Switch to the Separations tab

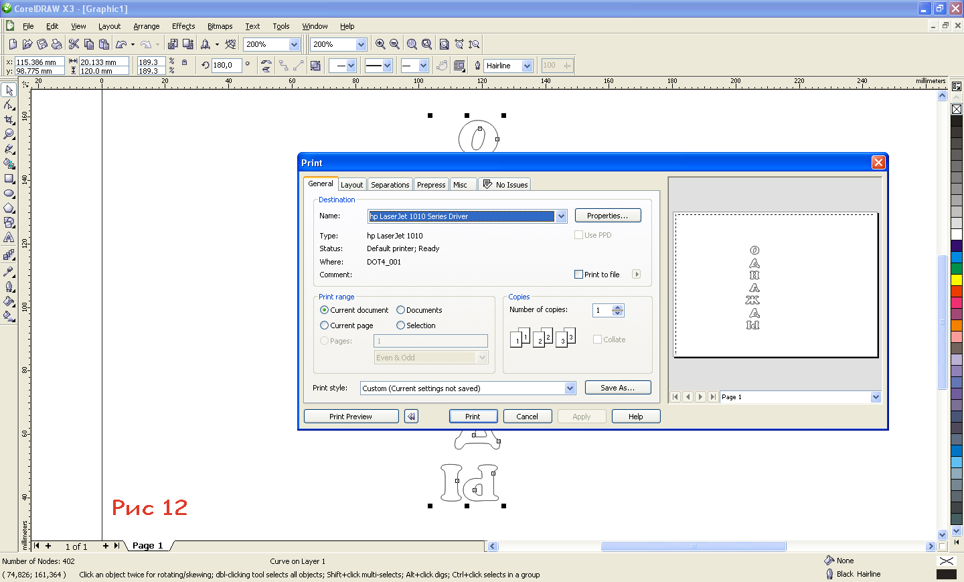(390, 185)
